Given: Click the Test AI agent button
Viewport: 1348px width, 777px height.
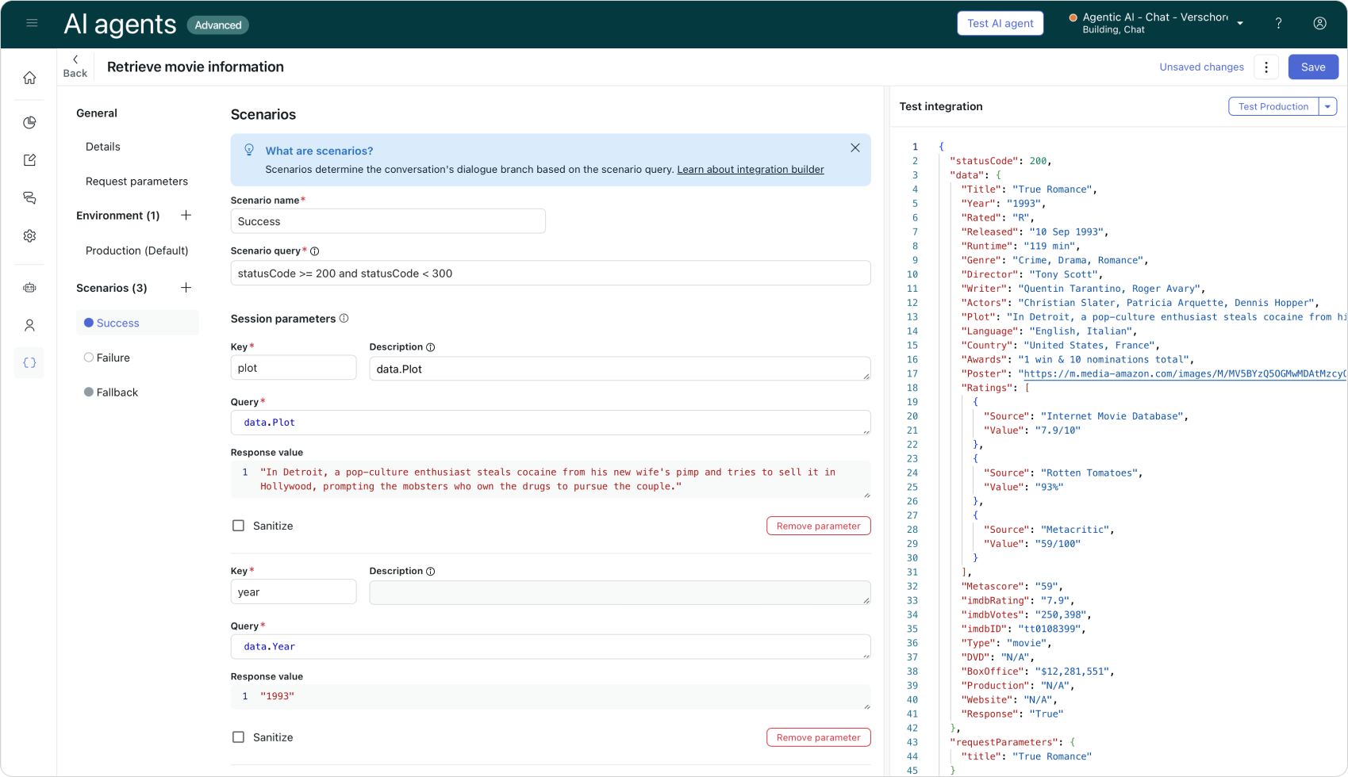Looking at the screenshot, I should pyautogui.click(x=1000, y=24).
